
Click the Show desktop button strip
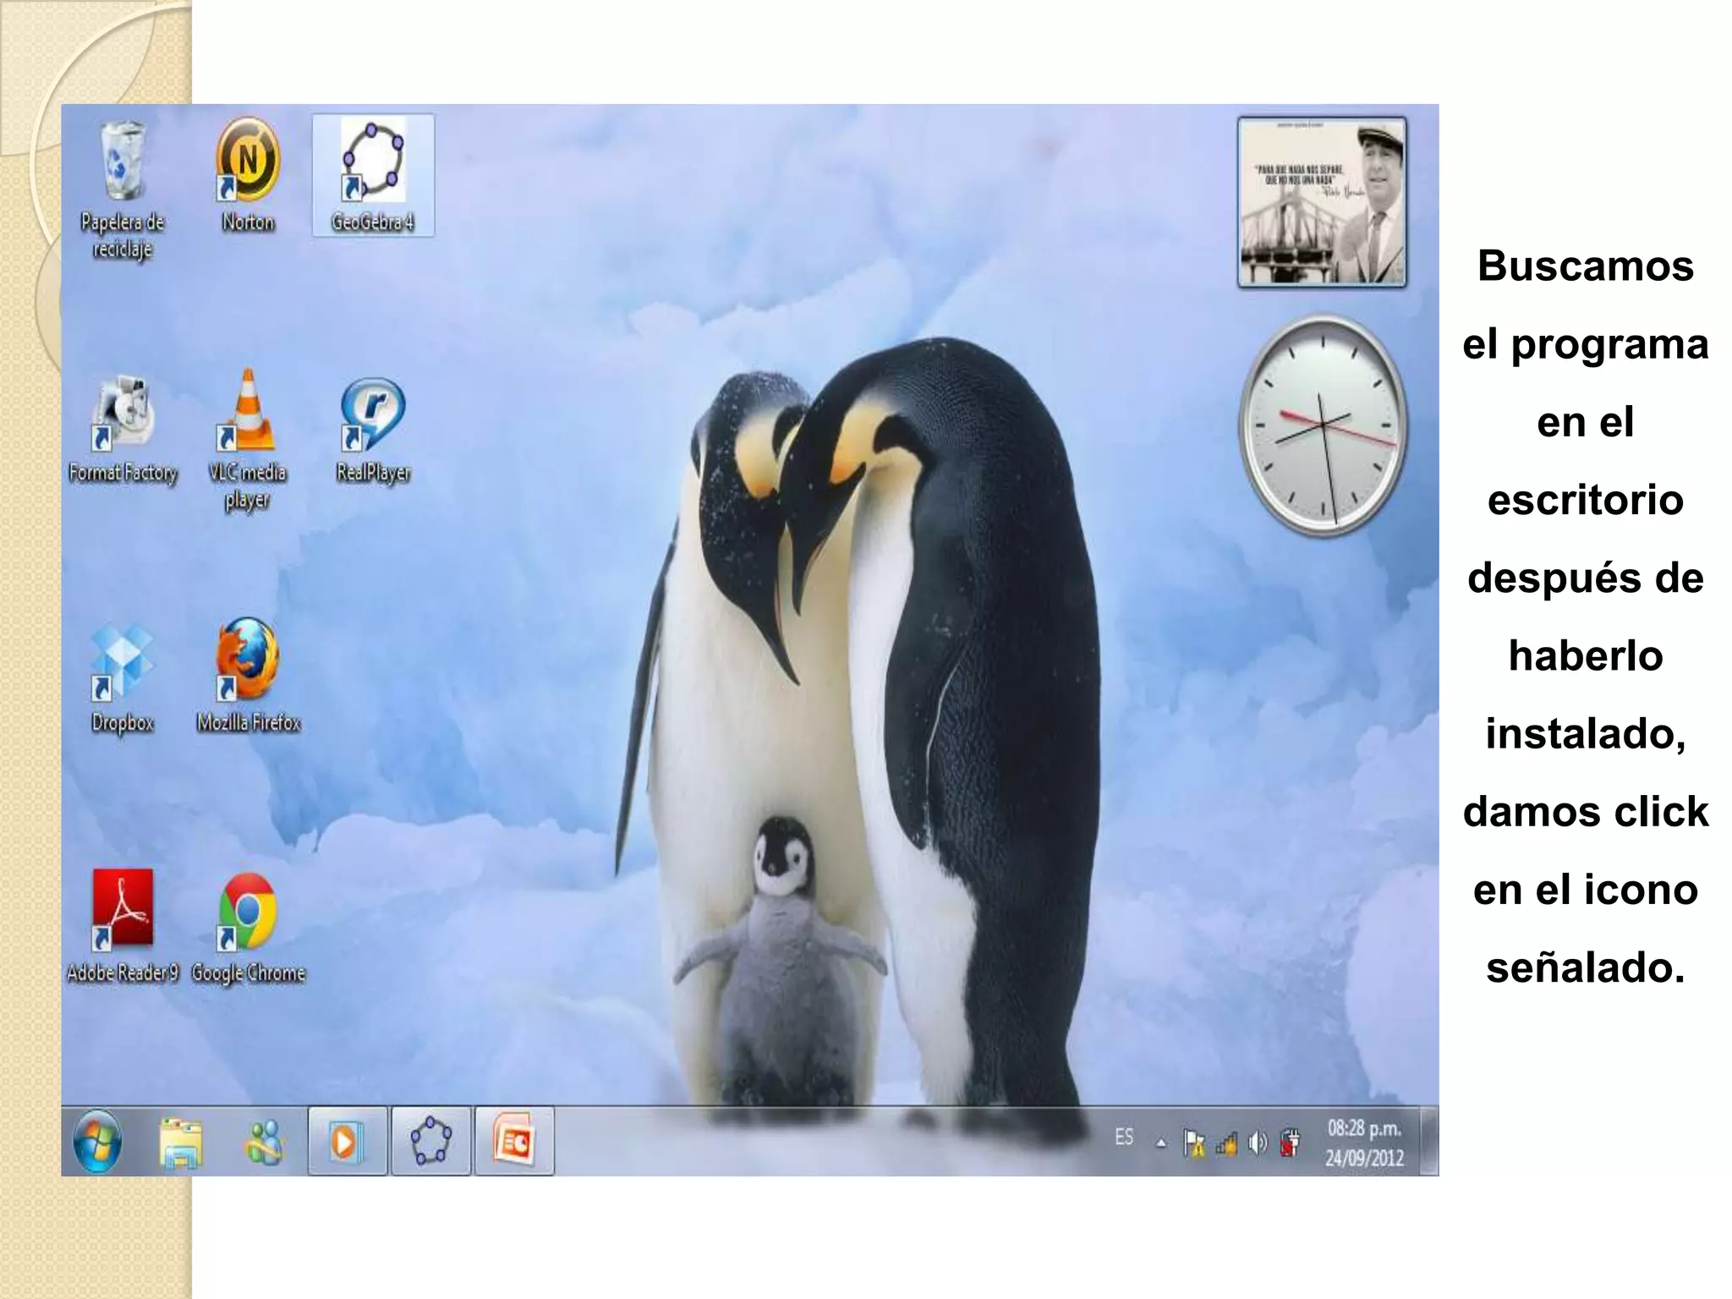click(1429, 1142)
